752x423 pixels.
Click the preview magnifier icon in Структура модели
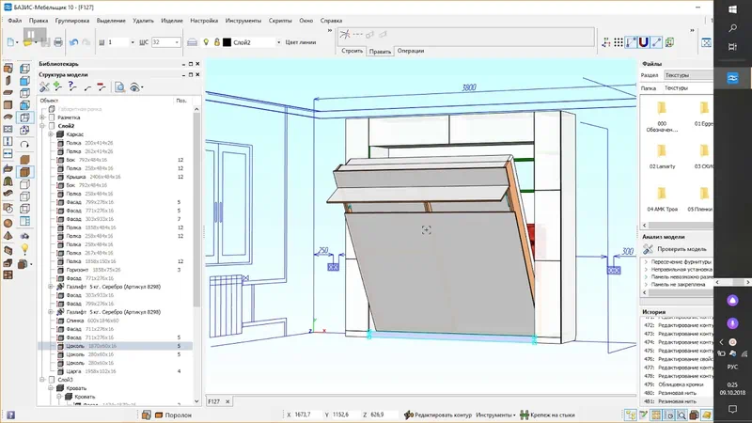tap(120, 86)
